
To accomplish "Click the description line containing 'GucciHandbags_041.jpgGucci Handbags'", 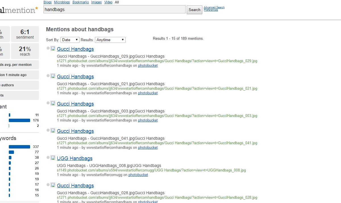I will point(111,138).
